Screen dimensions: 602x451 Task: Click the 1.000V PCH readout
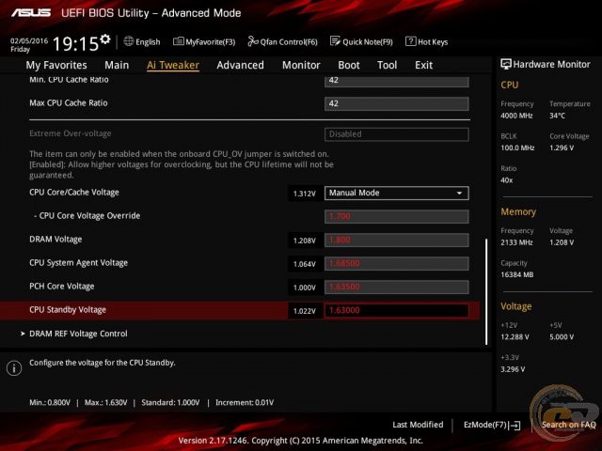tap(305, 288)
